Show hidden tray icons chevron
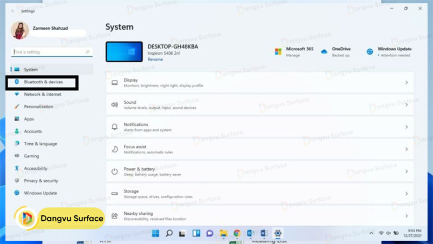This screenshot has height=244, width=433. tap(371, 233)
